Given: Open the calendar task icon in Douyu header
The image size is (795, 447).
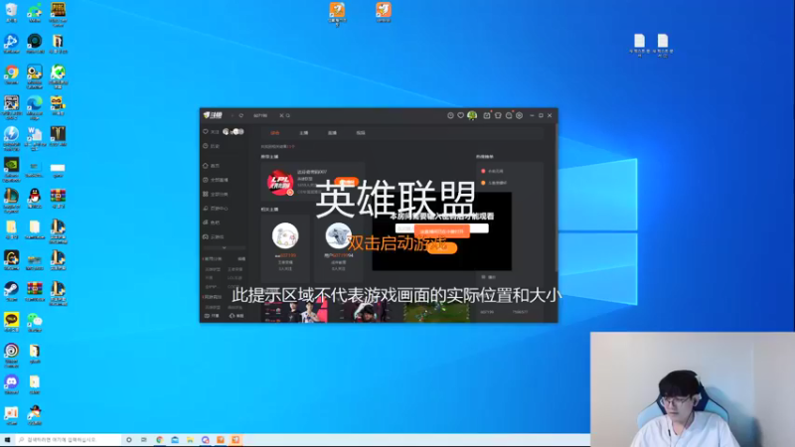Looking at the screenshot, I should 487,115.
